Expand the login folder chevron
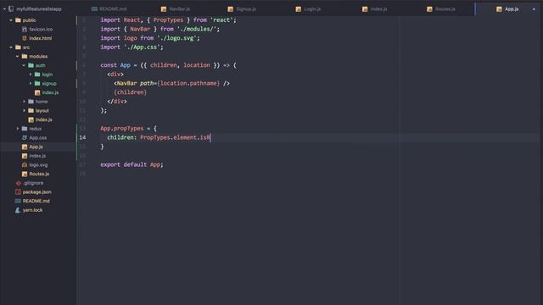This screenshot has width=543, height=305. (x=31, y=75)
